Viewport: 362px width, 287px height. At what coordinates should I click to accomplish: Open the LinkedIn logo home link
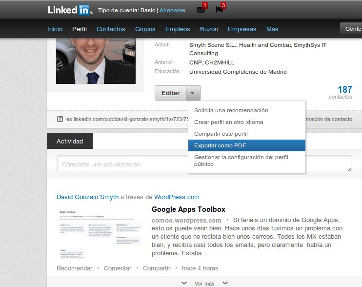coord(70,10)
